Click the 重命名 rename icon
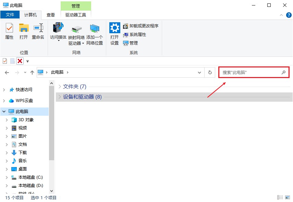This screenshot has width=293, height=202. click(x=38, y=28)
